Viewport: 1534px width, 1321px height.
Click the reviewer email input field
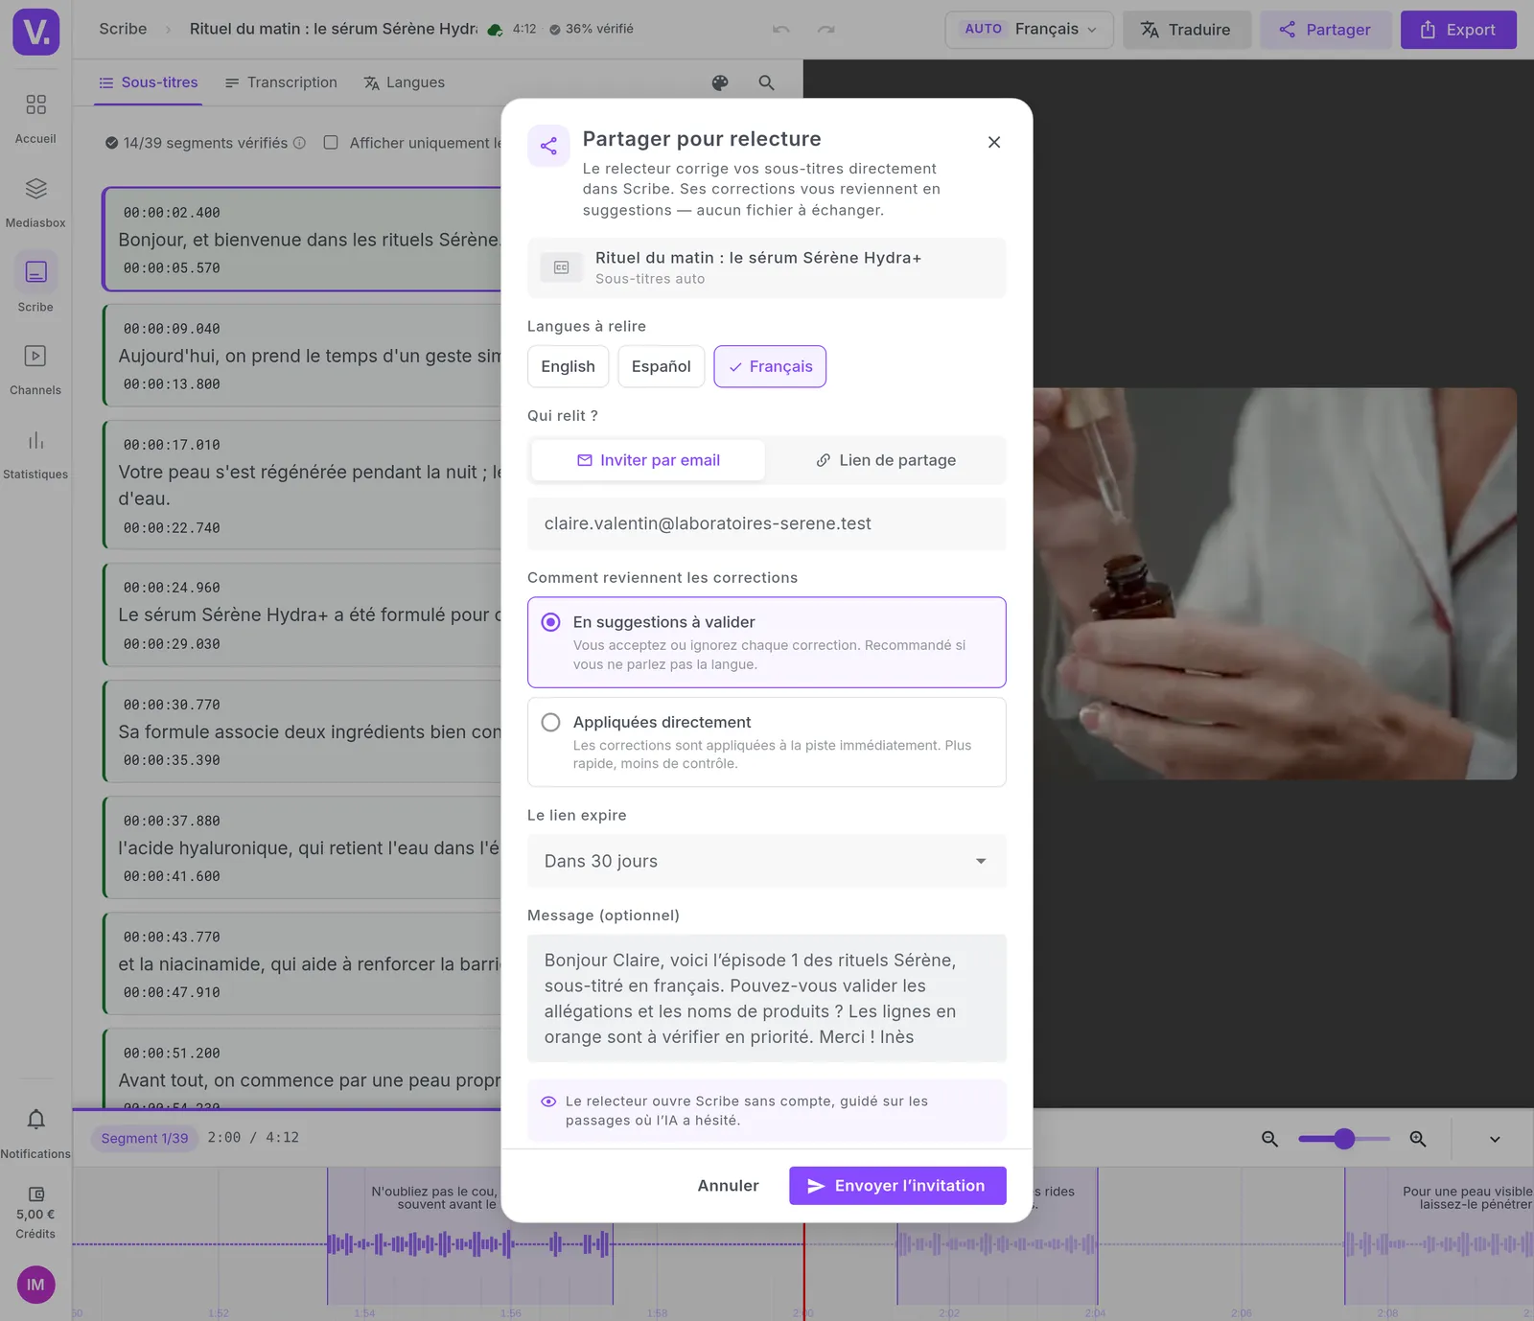tap(766, 523)
